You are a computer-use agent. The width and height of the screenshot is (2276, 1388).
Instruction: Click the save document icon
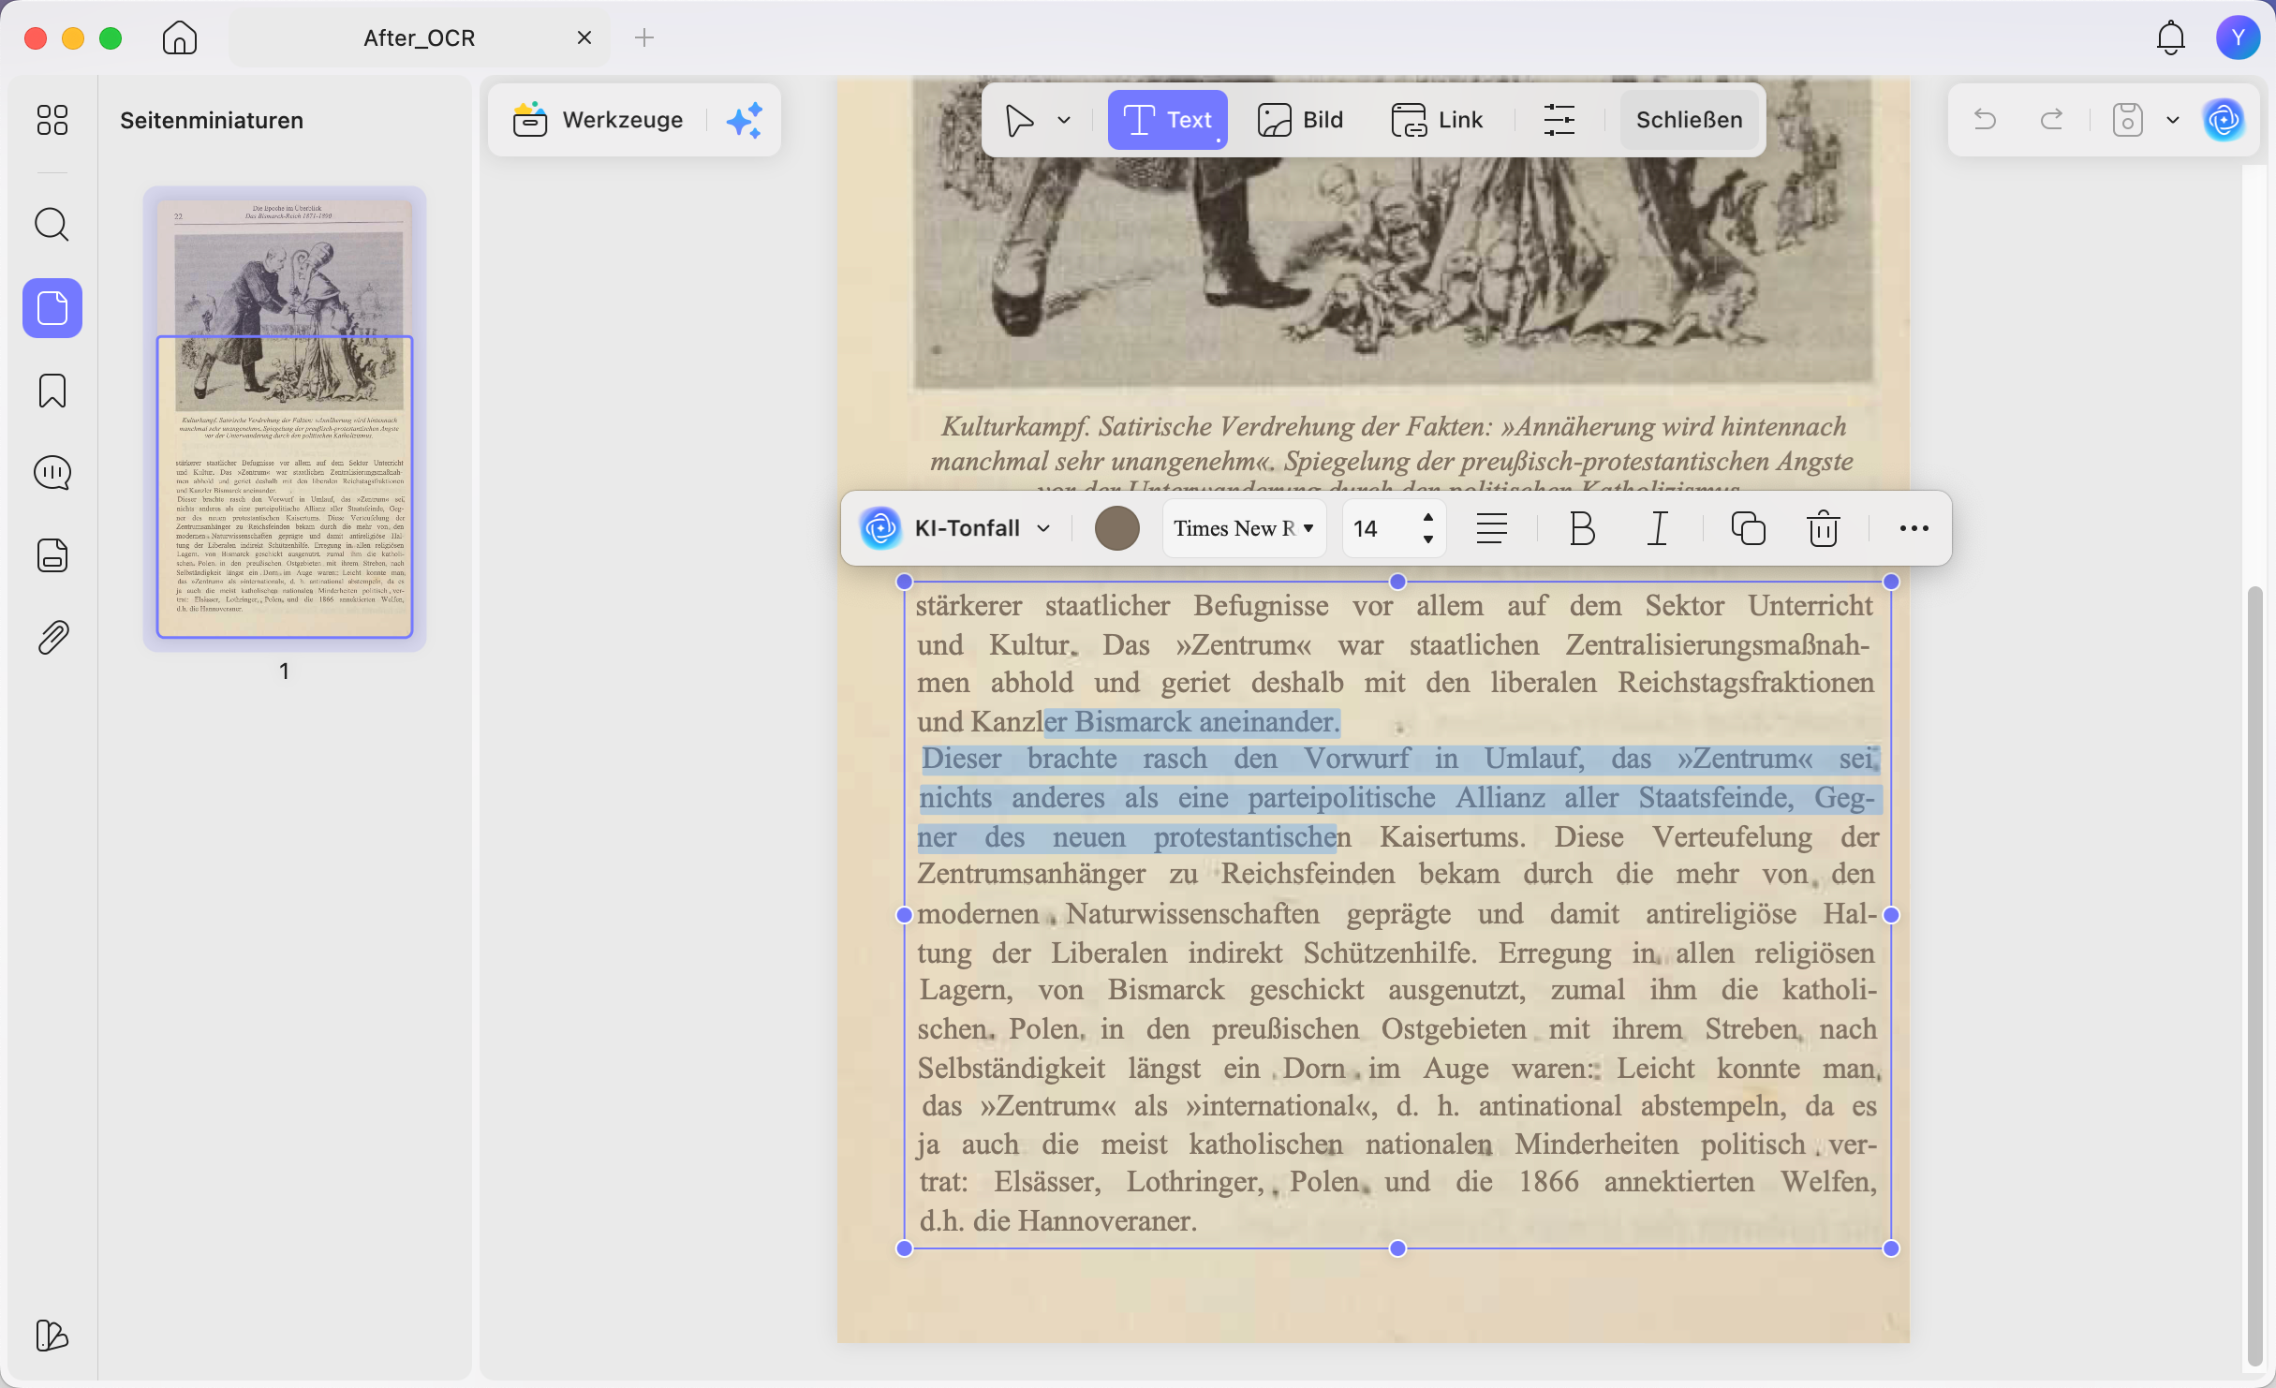click(2127, 120)
